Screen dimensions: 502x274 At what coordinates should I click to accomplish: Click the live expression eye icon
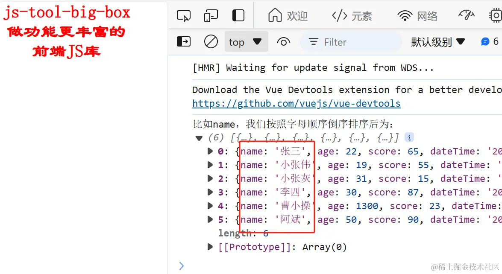point(283,41)
